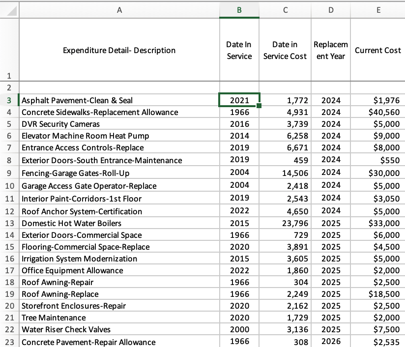The height and width of the screenshot is (347, 405).
Task: Click row 13 header number
Action: 9,223
